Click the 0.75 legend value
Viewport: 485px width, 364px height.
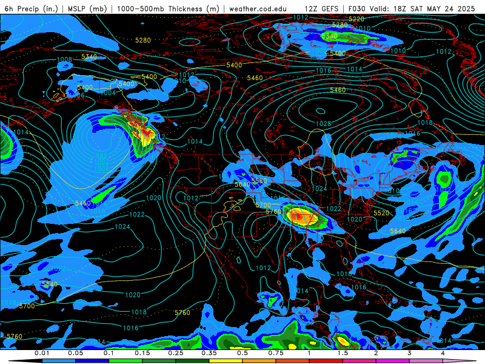[276, 353]
